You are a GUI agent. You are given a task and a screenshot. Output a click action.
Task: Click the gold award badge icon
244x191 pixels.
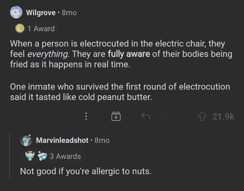point(20,29)
